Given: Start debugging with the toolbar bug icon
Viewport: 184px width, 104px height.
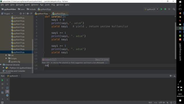Looking at the screenshot, I should click(x=165, y=9).
